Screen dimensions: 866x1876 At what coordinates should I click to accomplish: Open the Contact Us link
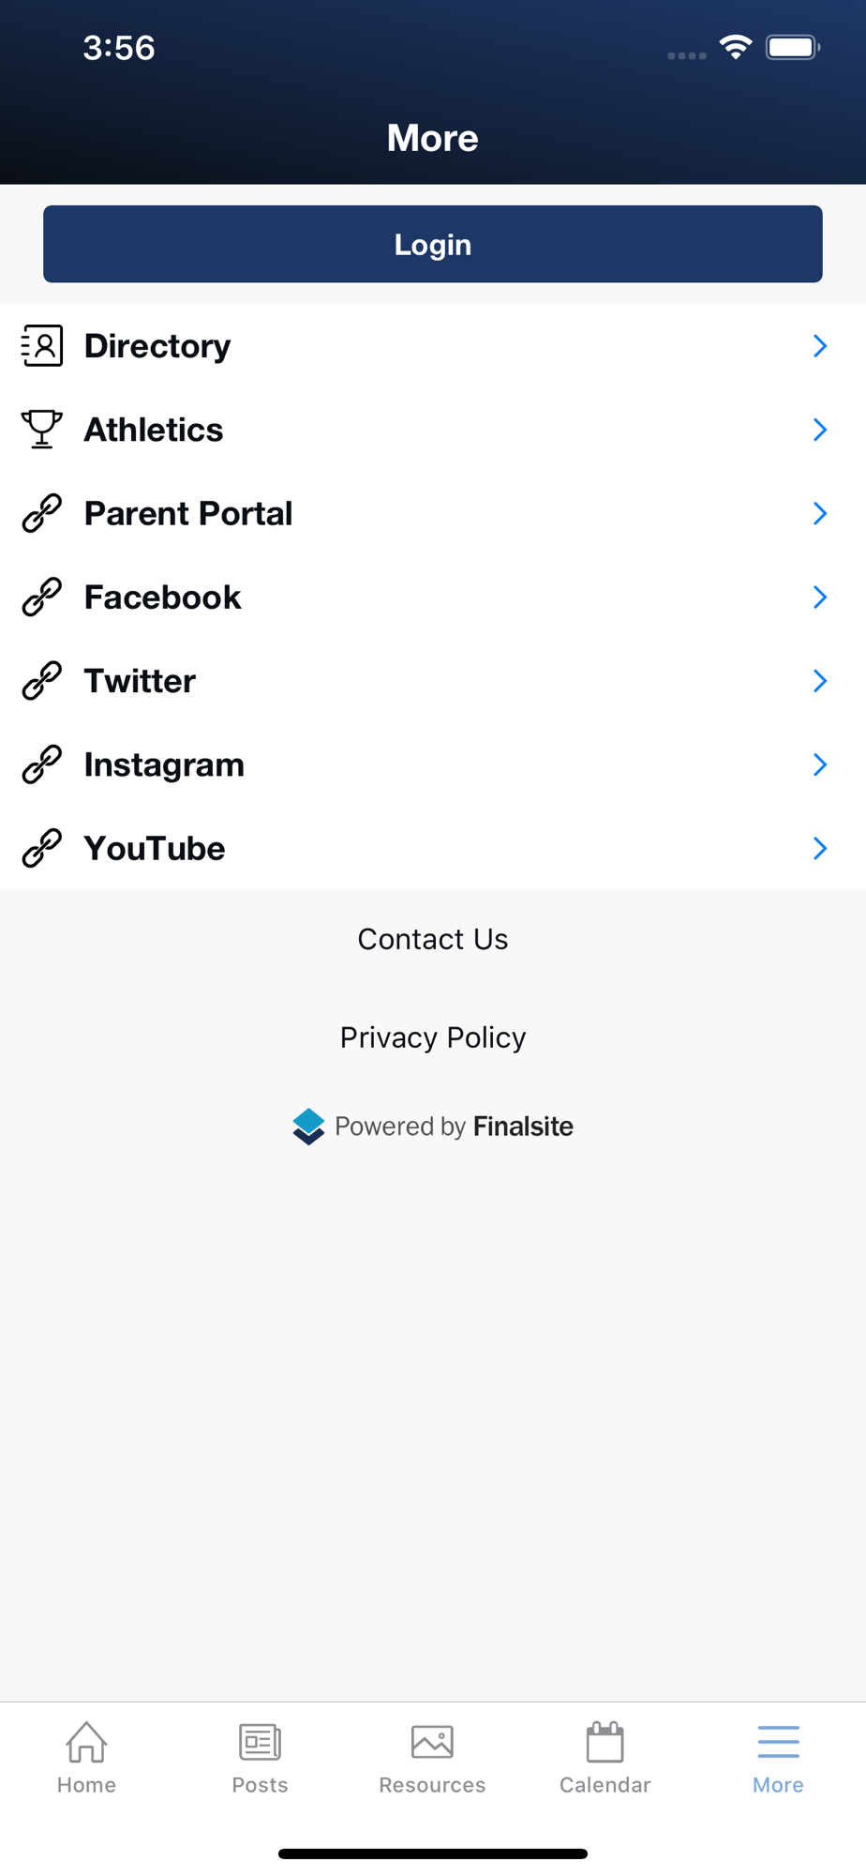[x=433, y=939]
